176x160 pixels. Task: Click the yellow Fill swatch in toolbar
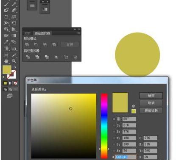(x=7, y=70)
